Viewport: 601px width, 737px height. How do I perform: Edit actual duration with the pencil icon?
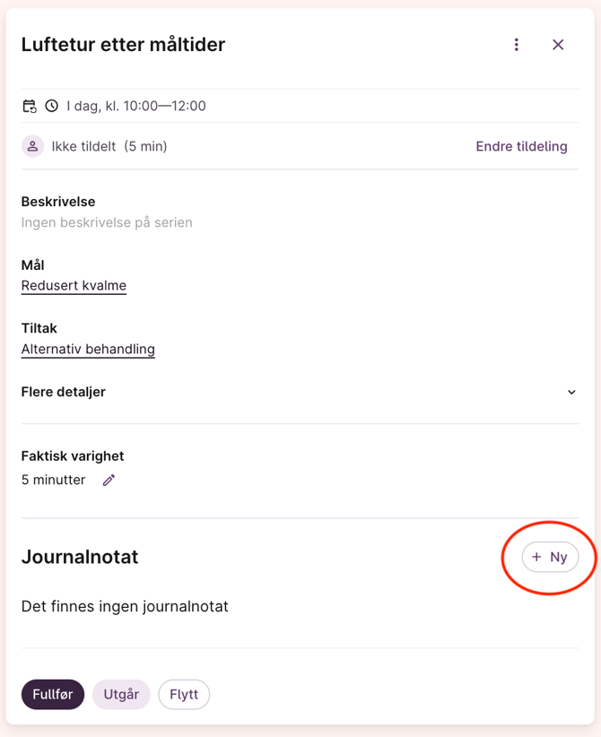[109, 480]
